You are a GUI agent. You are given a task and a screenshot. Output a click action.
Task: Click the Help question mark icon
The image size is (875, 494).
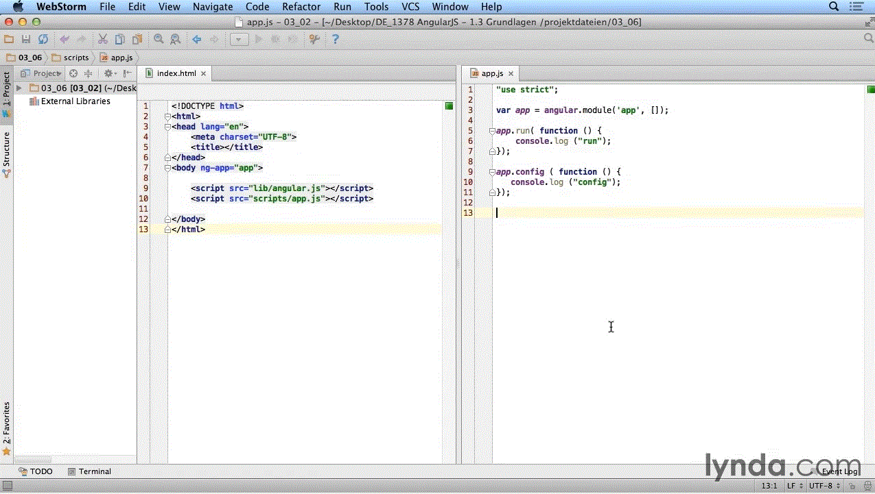click(336, 40)
